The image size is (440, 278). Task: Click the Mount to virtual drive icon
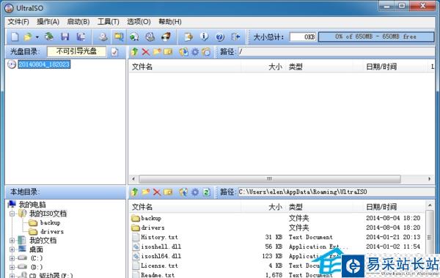pos(150,37)
